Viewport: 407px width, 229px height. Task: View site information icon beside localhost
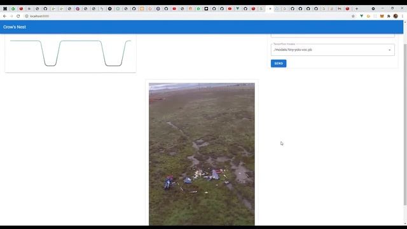27,16
